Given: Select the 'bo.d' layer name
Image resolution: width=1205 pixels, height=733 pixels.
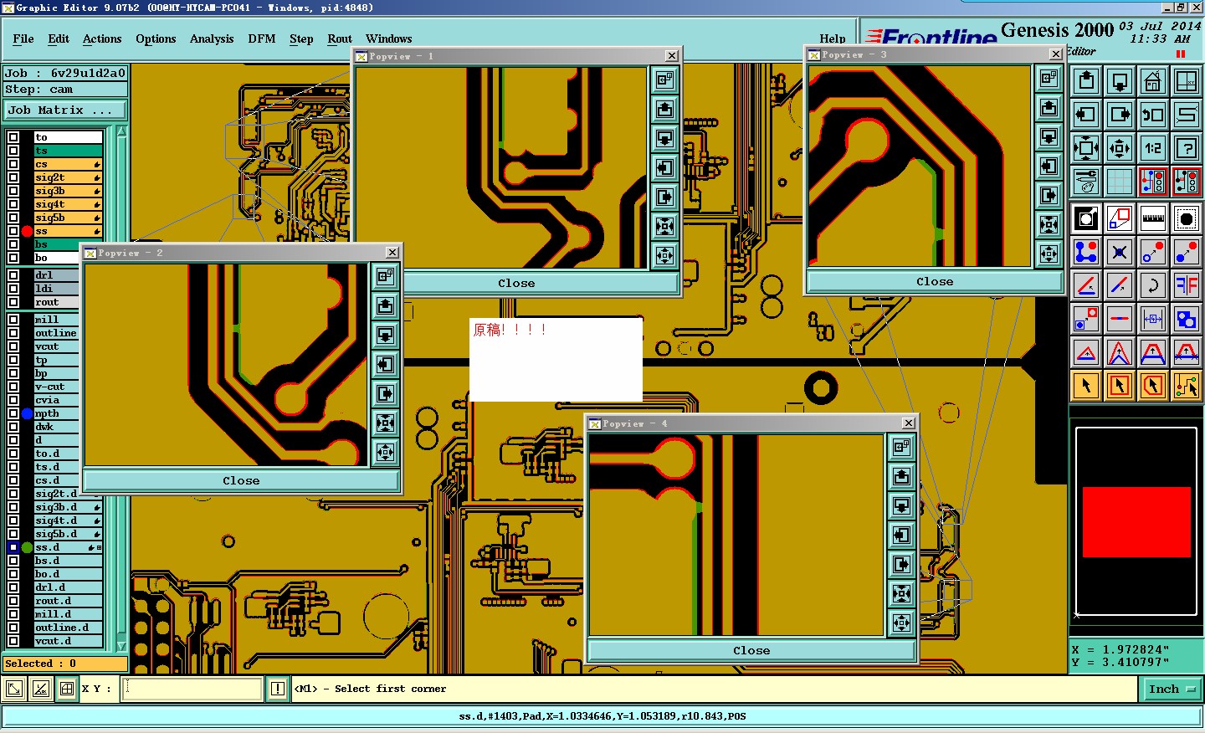Looking at the screenshot, I should click(x=68, y=574).
